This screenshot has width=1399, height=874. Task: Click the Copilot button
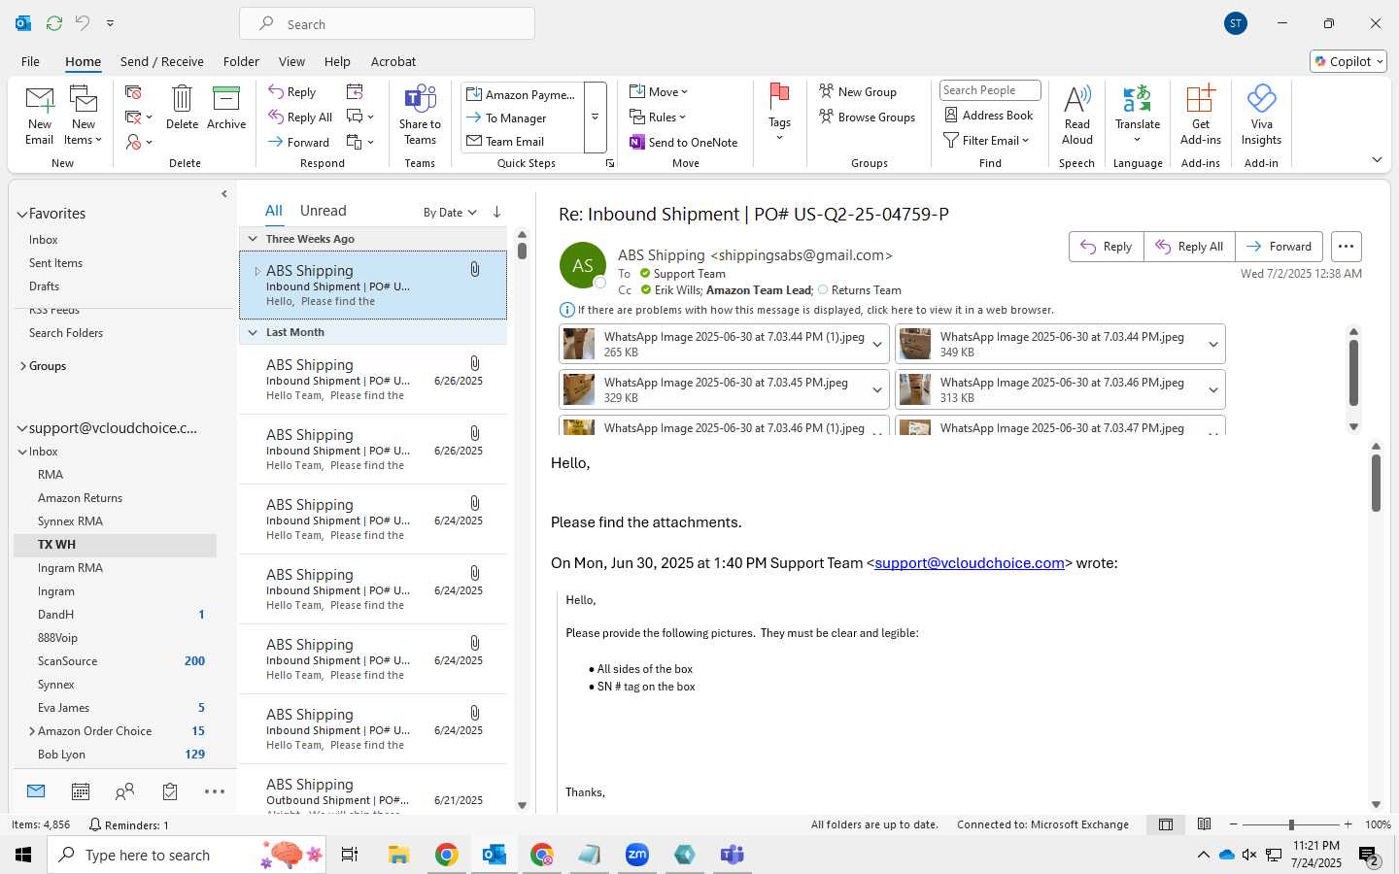(1348, 61)
